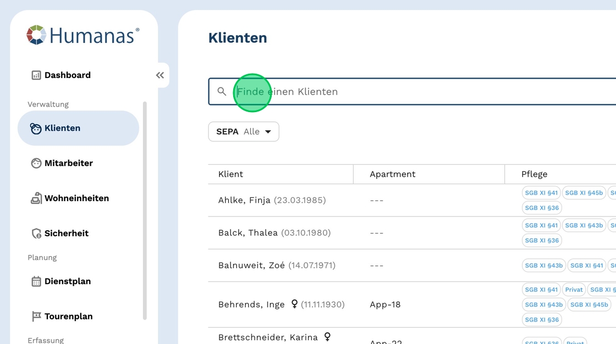Click the SGB XI §45b tag for Ahlke
Screen dimensions: 616x344
point(584,193)
